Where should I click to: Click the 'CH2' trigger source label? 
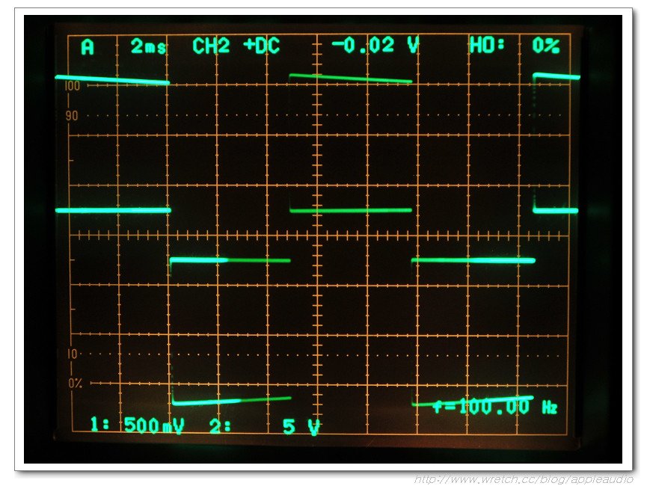tap(211, 46)
